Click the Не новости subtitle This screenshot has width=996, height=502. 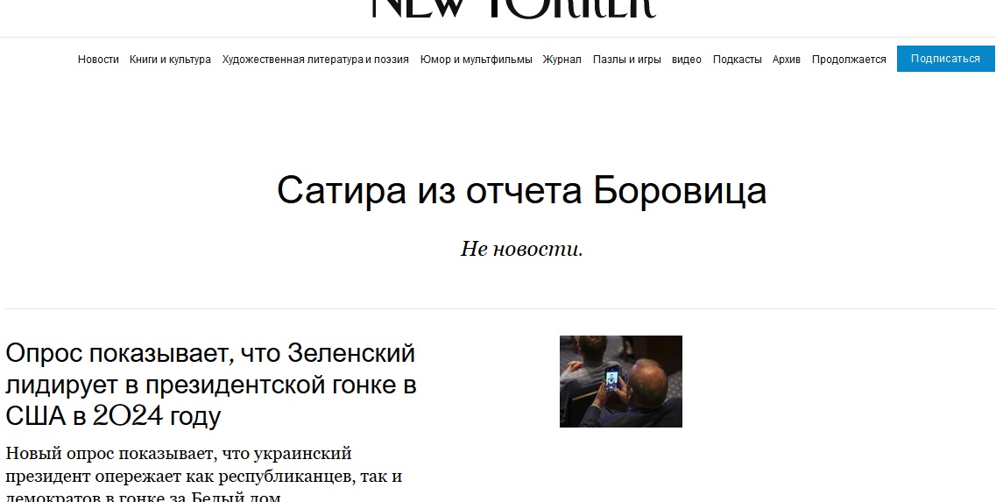521,249
